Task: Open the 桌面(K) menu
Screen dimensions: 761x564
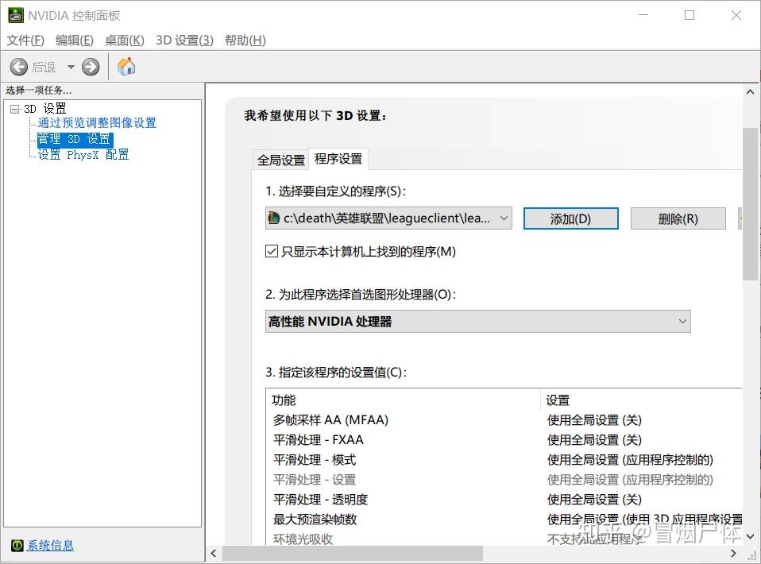Action: [x=124, y=41]
